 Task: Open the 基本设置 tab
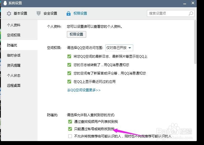click(x=17, y=13)
